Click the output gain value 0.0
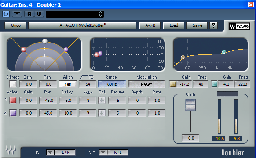 click(190, 138)
